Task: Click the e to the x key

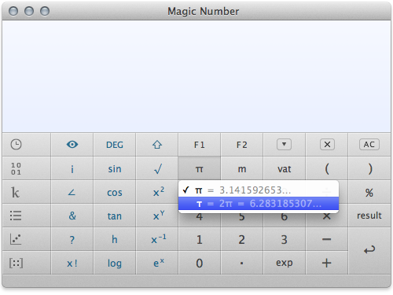Action: click(157, 263)
